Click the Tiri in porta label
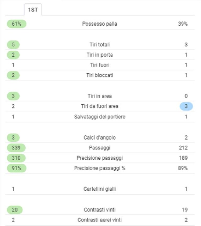This screenshot has height=226, width=201. 100,55
